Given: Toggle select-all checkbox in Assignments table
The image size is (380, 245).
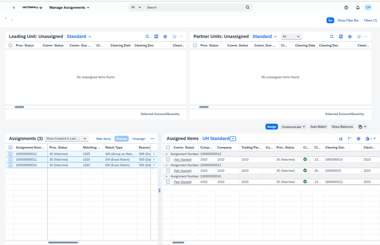Looking at the screenshot, I should (x=11, y=147).
